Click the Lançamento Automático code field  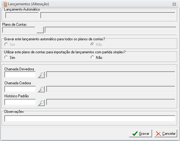point(22,15)
